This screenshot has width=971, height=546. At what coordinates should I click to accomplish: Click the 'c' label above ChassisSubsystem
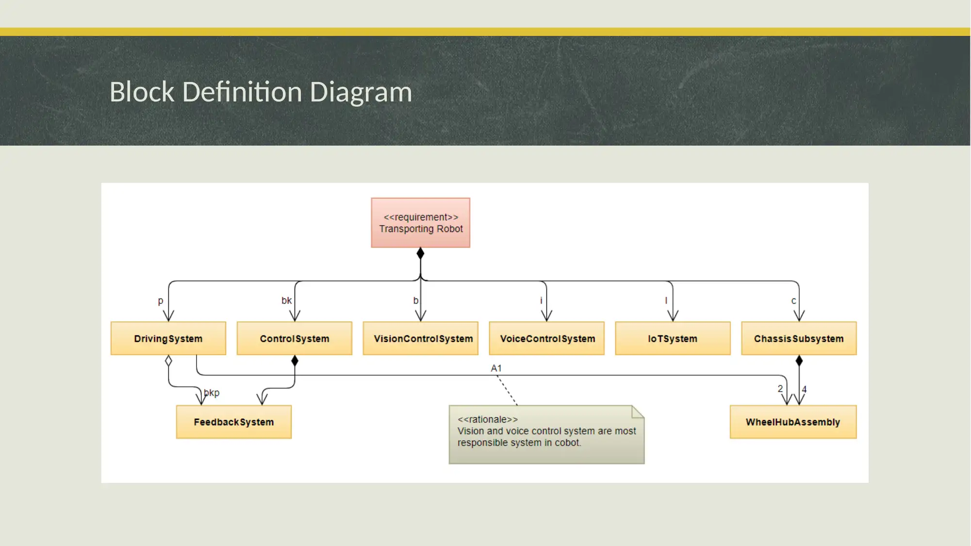click(x=794, y=301)
